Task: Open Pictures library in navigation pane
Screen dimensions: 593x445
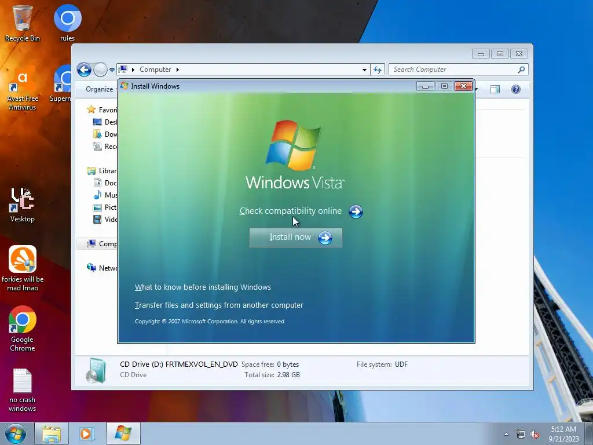Action: [105, 207]
